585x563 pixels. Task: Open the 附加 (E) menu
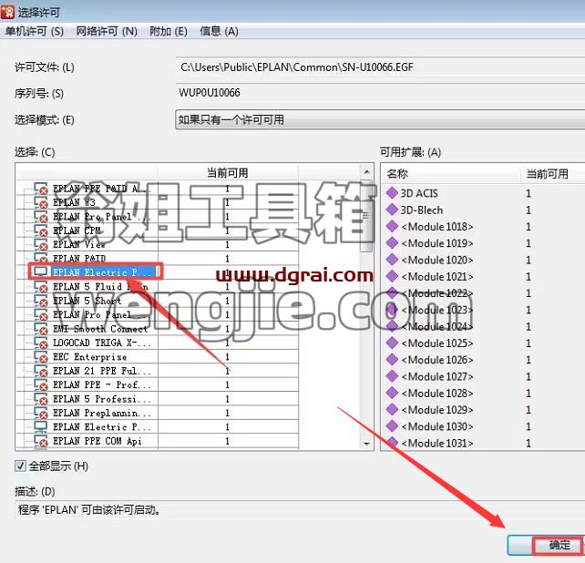[x=169, y=31]
